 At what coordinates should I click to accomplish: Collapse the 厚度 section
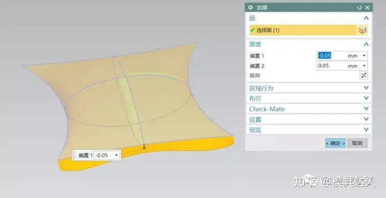pos(366,45)
